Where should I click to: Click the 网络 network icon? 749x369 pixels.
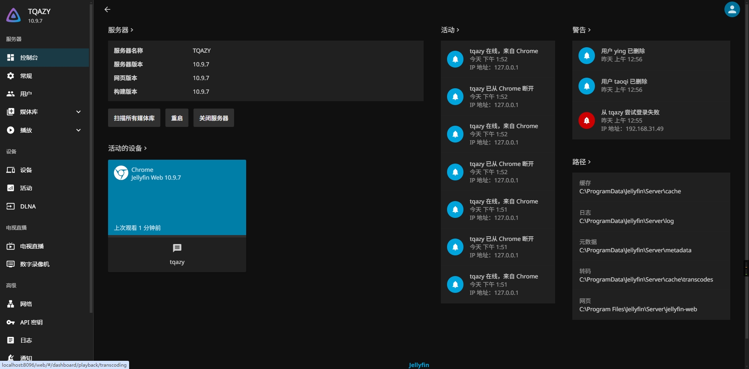[x=11, y=304]
